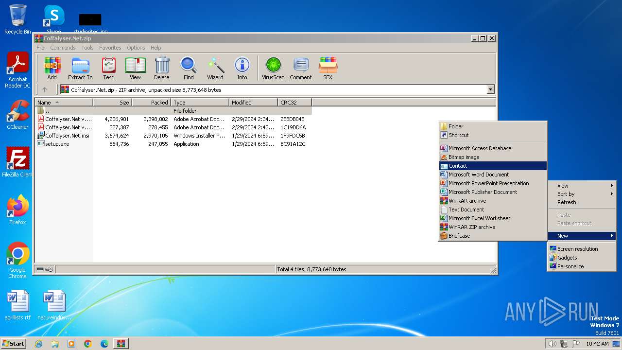Open natureindus document on desktop

point(54,305)
